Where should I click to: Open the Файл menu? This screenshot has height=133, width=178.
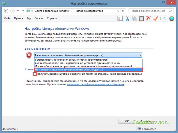[8, 18]
